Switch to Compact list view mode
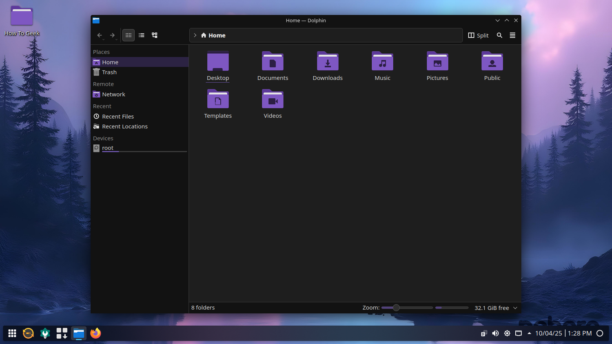Screen dimensions: 612x344 pos(142,35)
